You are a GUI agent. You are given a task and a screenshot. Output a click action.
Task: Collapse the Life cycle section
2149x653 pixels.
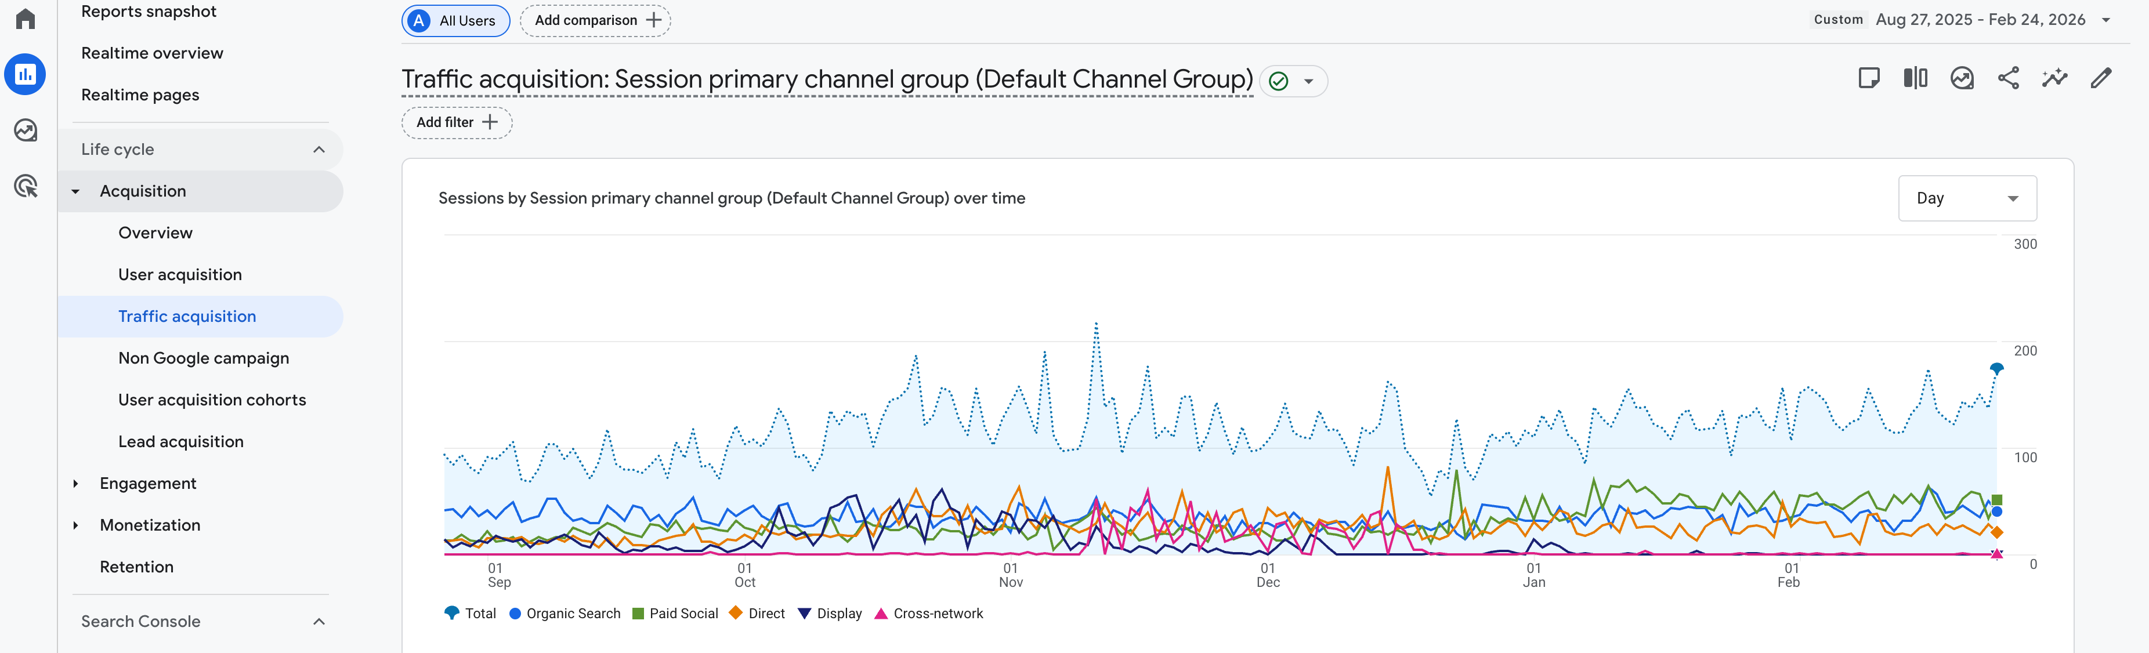pyautogui.click(x=319, y=149)
